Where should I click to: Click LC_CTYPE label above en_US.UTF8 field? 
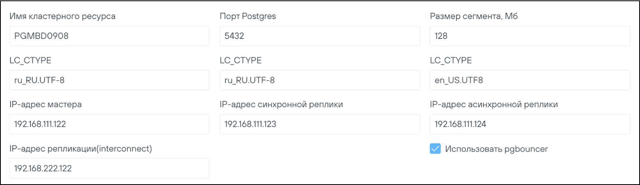(450, 60)
